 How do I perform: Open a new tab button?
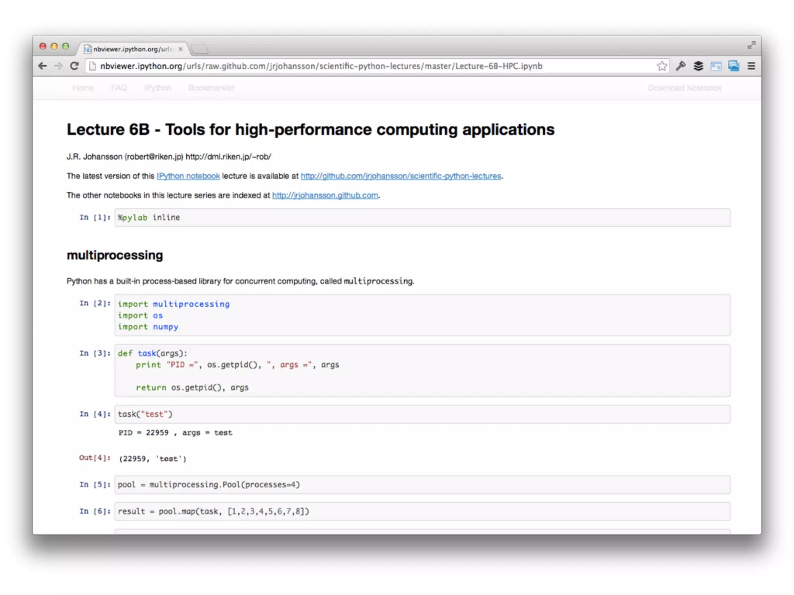pos(200,49)
